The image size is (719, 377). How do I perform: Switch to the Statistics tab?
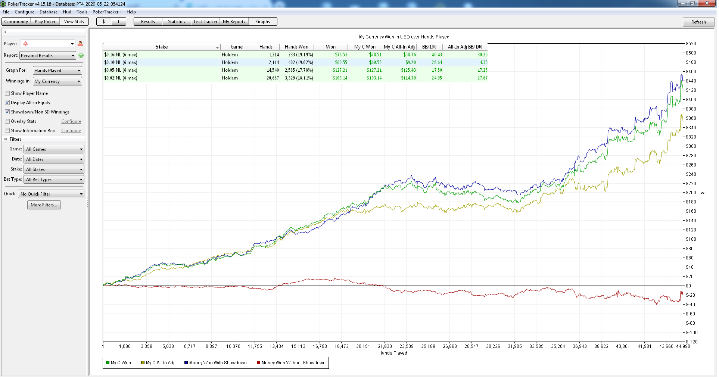177,22
